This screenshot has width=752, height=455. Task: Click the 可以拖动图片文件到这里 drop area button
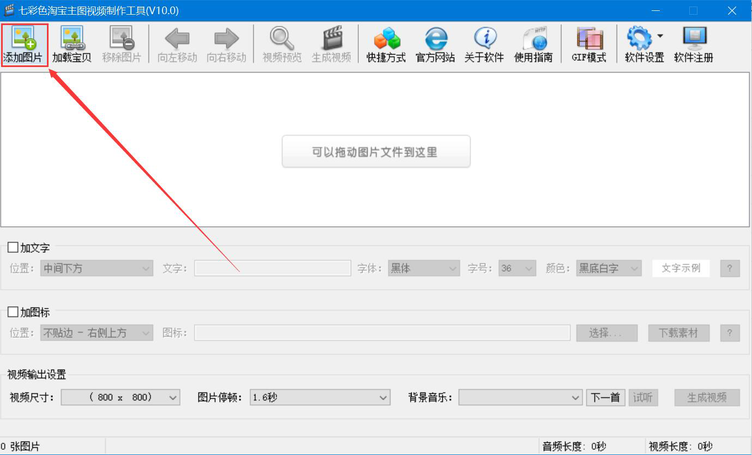point(376,151)
